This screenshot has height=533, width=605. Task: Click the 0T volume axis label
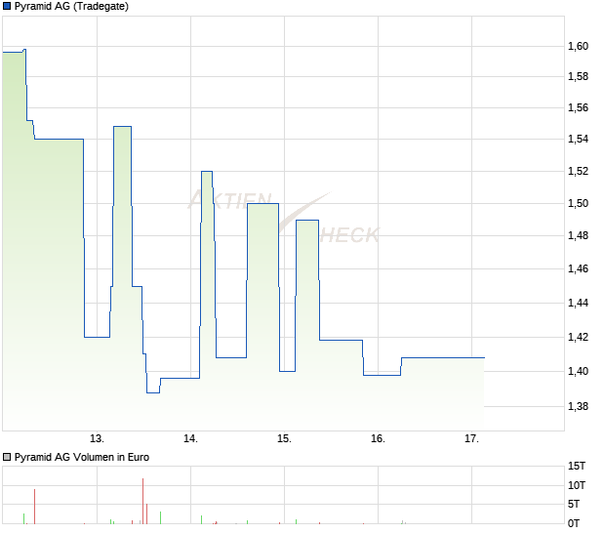574,524
